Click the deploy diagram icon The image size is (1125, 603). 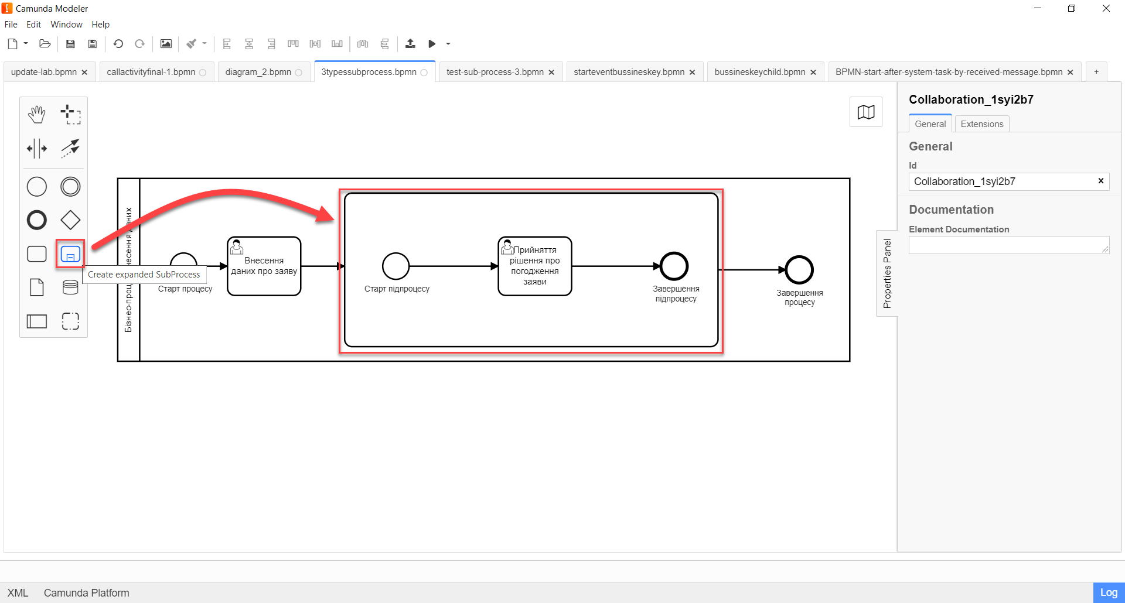click(x=411, y=44)
